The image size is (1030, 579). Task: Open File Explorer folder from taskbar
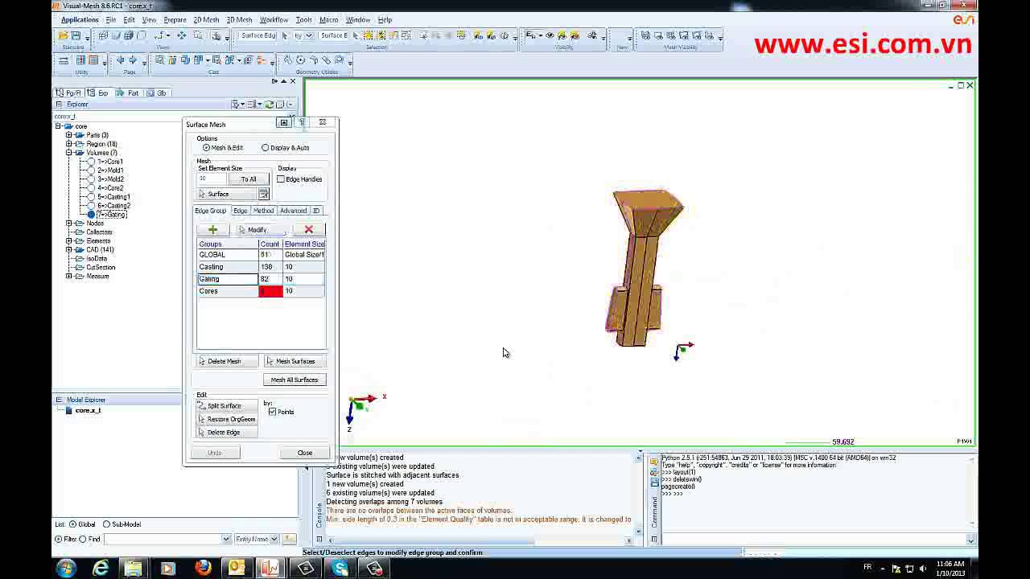(x=134, y=569)
